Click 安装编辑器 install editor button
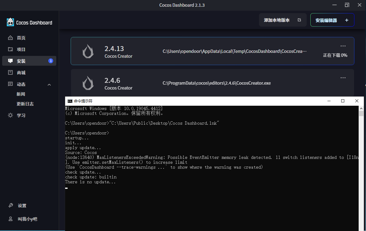Image resolution: width=366 pixels, height=231 pixels. [x=332, y=20]
